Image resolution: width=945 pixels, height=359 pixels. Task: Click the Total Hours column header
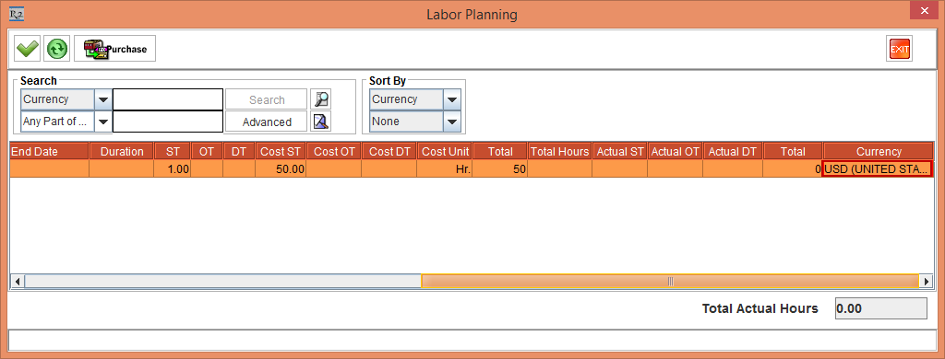coord(559,152)
